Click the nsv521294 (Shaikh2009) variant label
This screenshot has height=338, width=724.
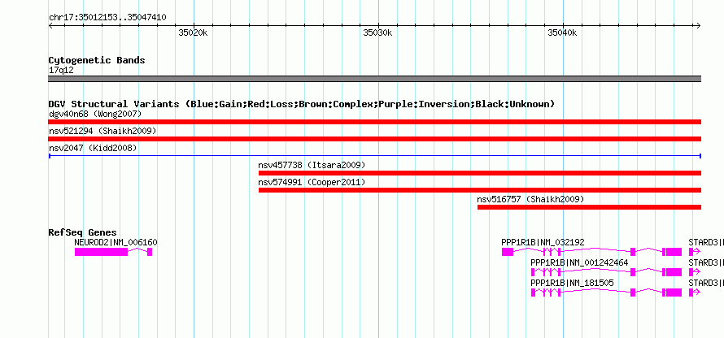[x=102, y=131]
